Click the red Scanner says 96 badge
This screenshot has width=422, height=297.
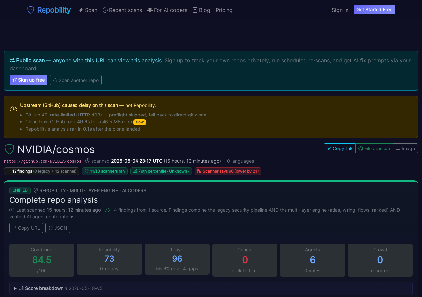point(228,171)
